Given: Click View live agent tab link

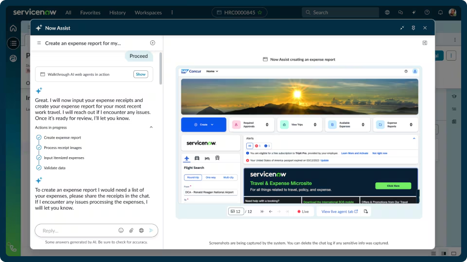Looking at the screenshot, I should click(x=340, y=212).
